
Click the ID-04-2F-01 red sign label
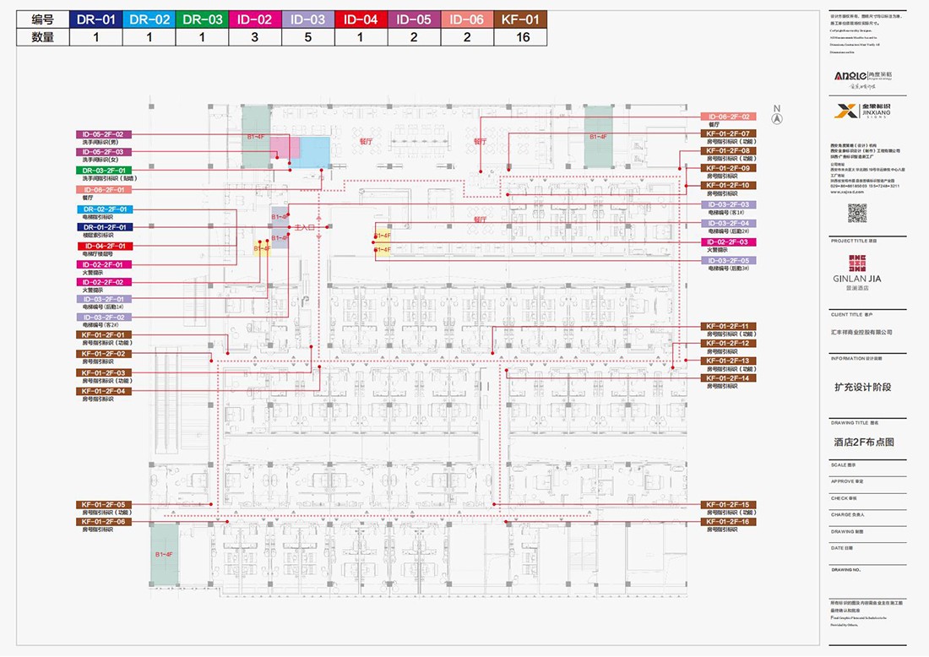(104, 246)
